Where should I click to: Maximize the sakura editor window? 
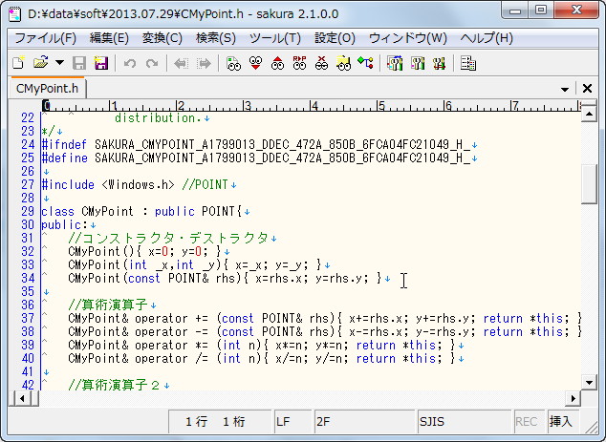coord(541,11)
